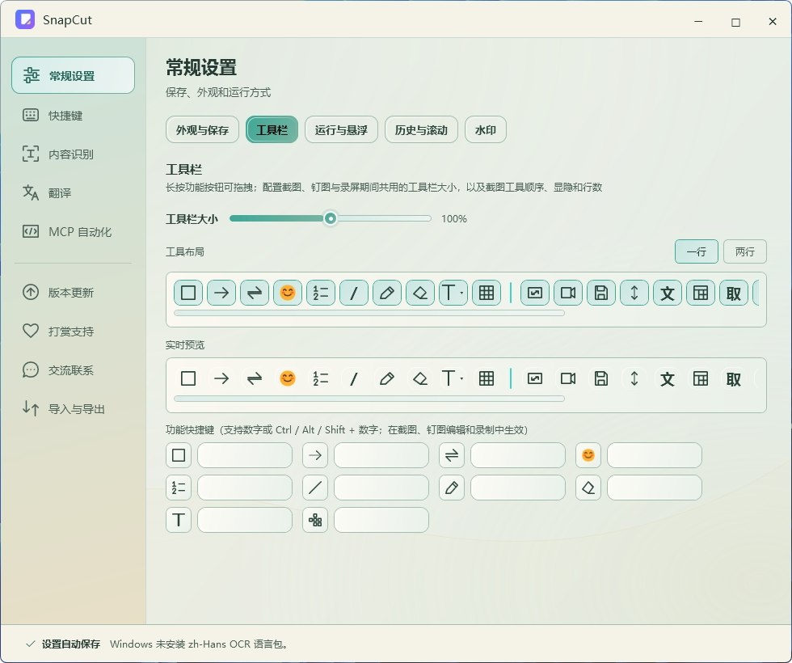The image size is (792, 663).
Task: Click the shortcut field for rectangle tool
Action: pos(245,455)
